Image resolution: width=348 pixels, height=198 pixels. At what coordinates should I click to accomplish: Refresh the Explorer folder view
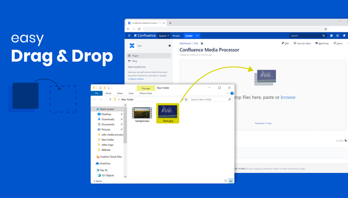click(x=186, y=99)
